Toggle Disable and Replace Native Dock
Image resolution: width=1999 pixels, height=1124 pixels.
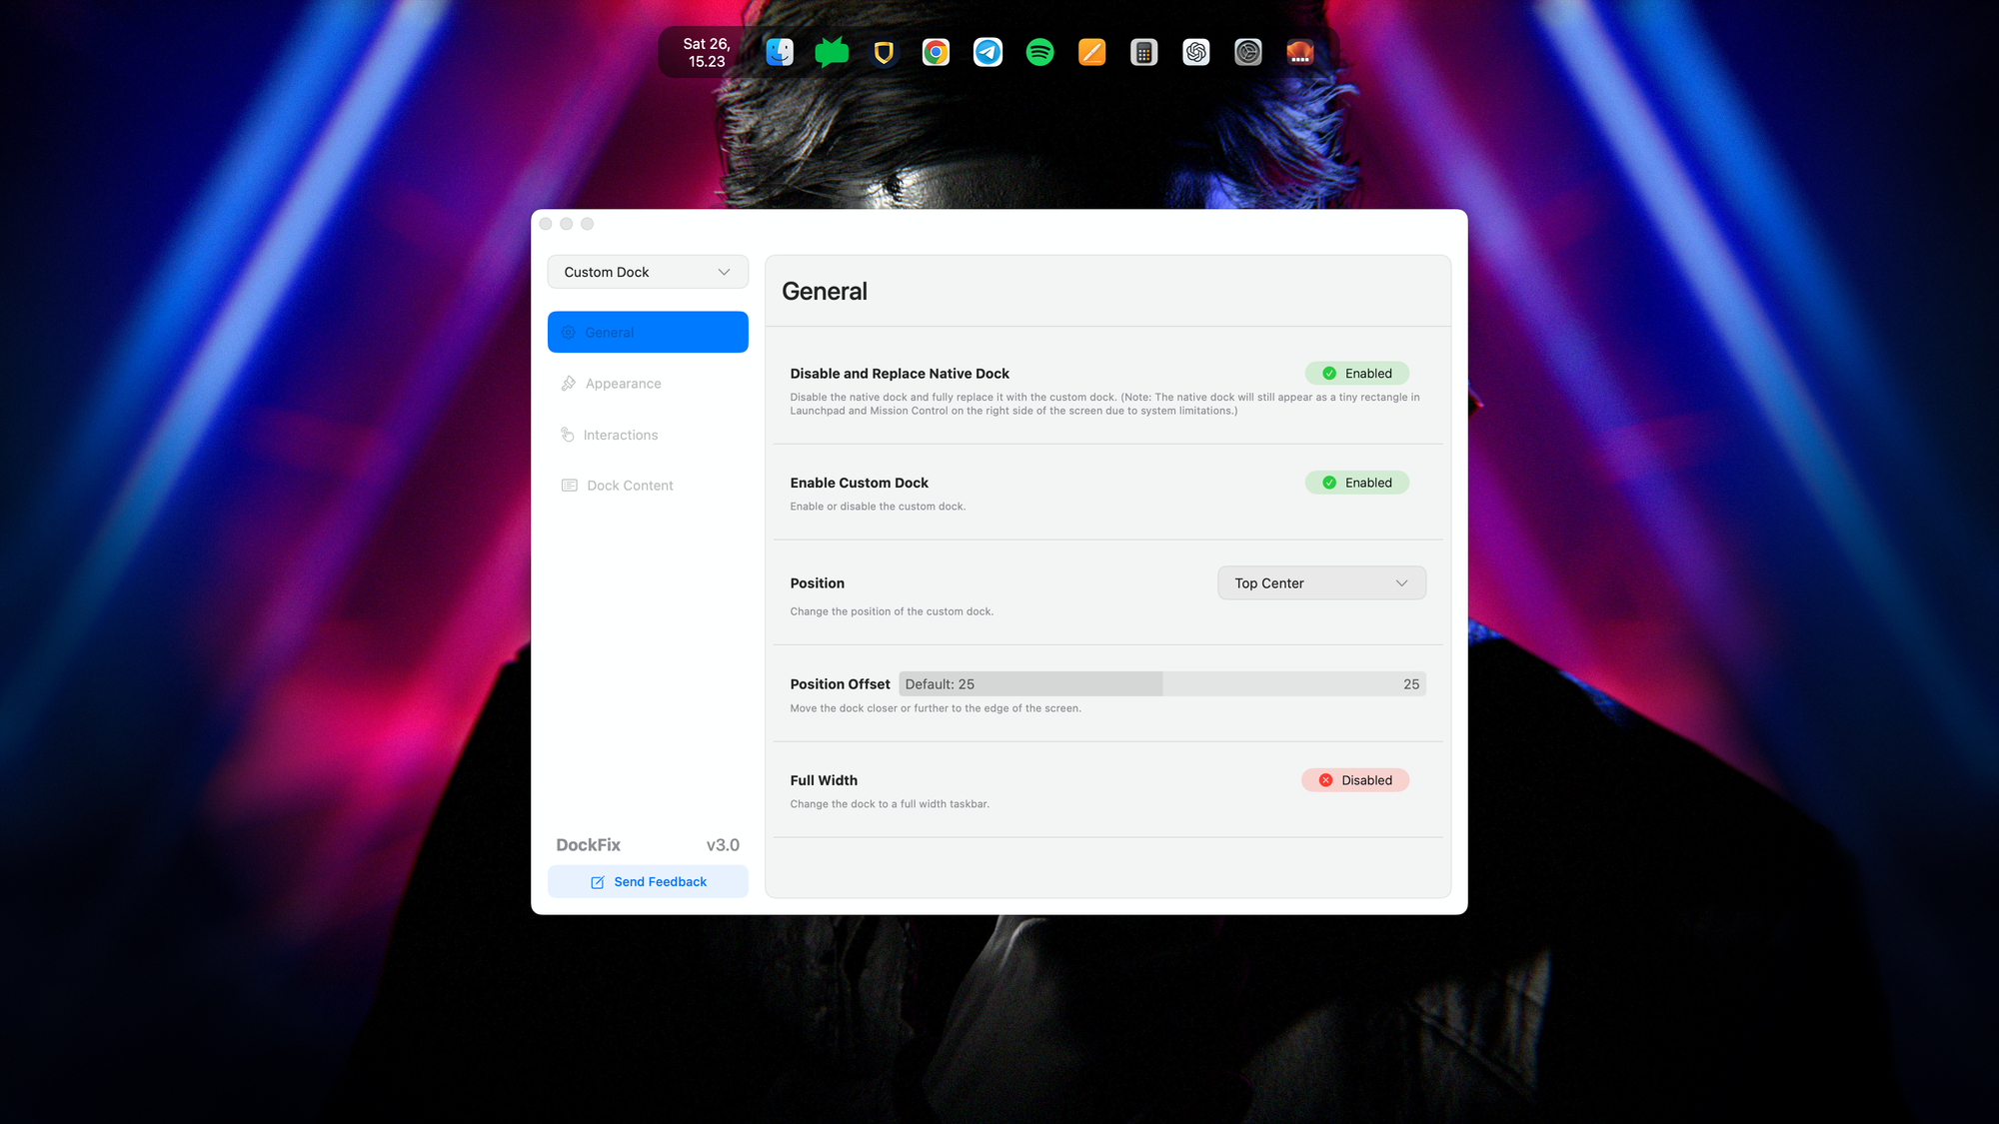click(1356, 374)
